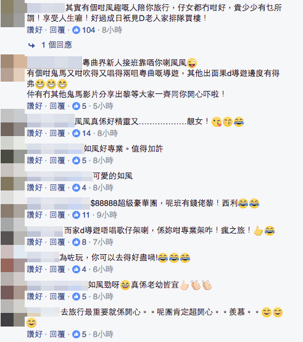Click like icon under 為咗玩 comment
303x342 pixels.
76,269
